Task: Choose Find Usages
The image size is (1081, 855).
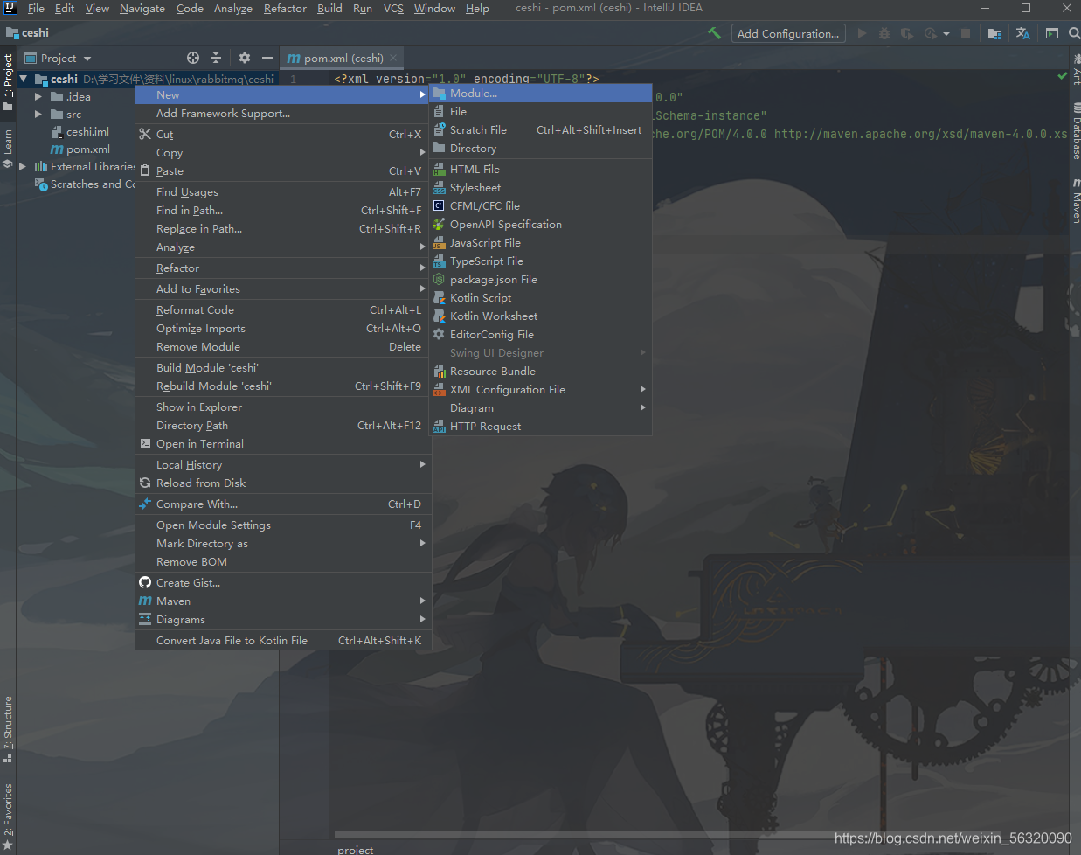Action: click(x=283, y=192)
